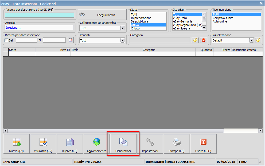Select Tutti in Tipo inserzione list

pyautogui.click(x=236, y=14)
